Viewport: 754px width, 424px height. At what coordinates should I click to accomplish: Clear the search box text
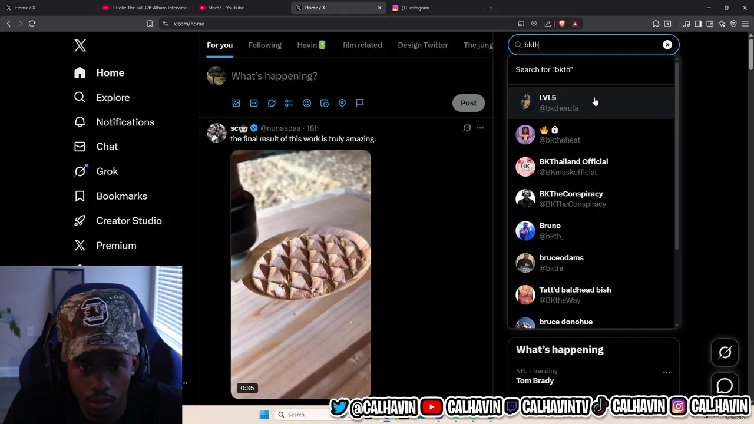667,45
